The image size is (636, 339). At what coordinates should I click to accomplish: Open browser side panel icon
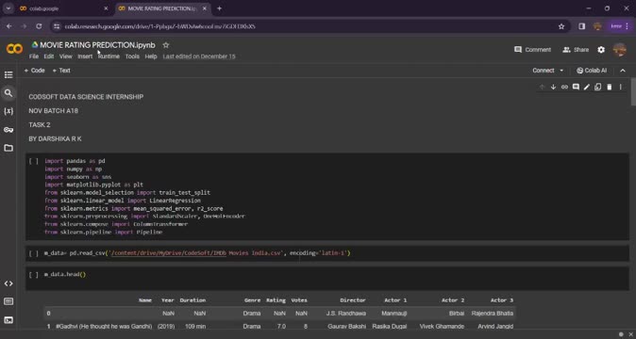coord(581,26)
